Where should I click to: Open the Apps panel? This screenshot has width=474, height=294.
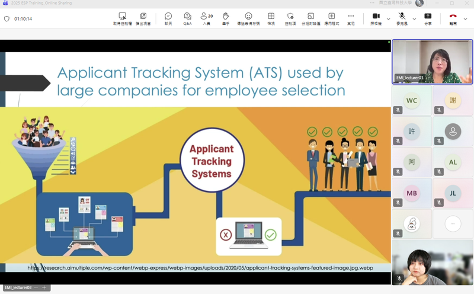[x=331, y=18]
